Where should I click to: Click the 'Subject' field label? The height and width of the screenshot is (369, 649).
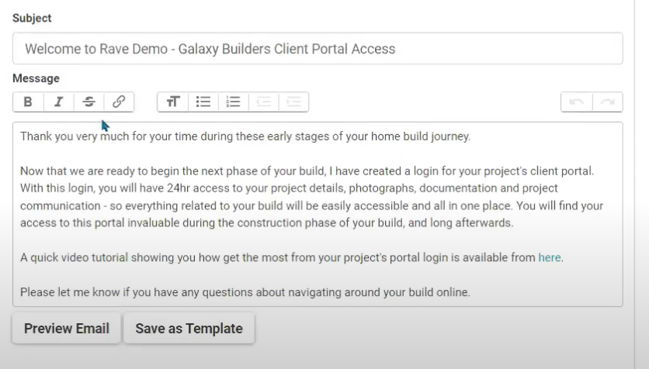[32, 18]
